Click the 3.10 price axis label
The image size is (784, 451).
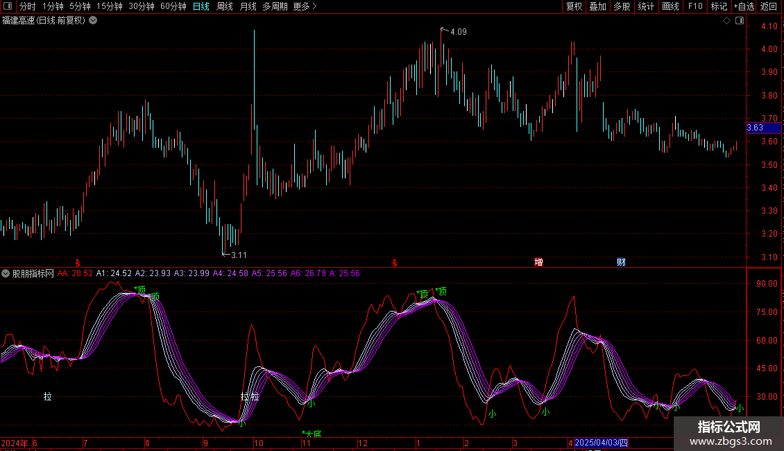tap(769, 257)
